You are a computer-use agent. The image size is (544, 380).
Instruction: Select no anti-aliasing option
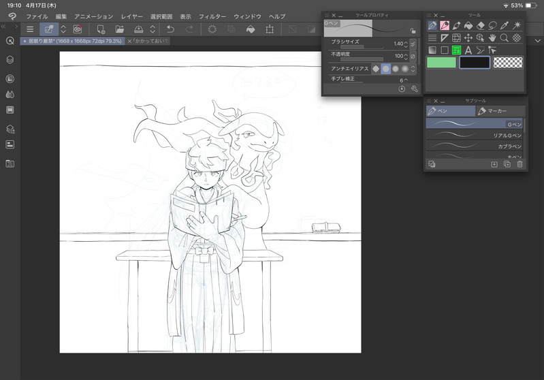[x=376, y=69]
